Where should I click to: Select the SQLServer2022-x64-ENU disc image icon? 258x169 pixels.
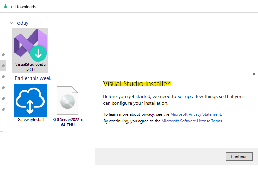(x=67, y=101)
